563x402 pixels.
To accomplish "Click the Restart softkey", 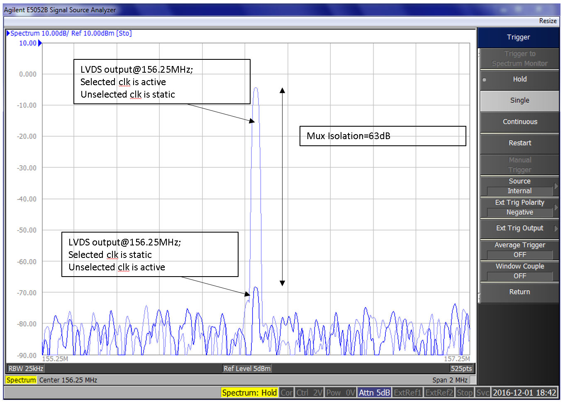I will tap(519, 143).
